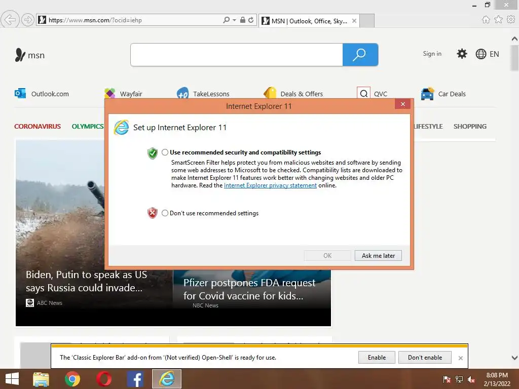Click Don't enable for the add-on
The width and height of the screenshot is (519, 389).
[x=425, y=357]
